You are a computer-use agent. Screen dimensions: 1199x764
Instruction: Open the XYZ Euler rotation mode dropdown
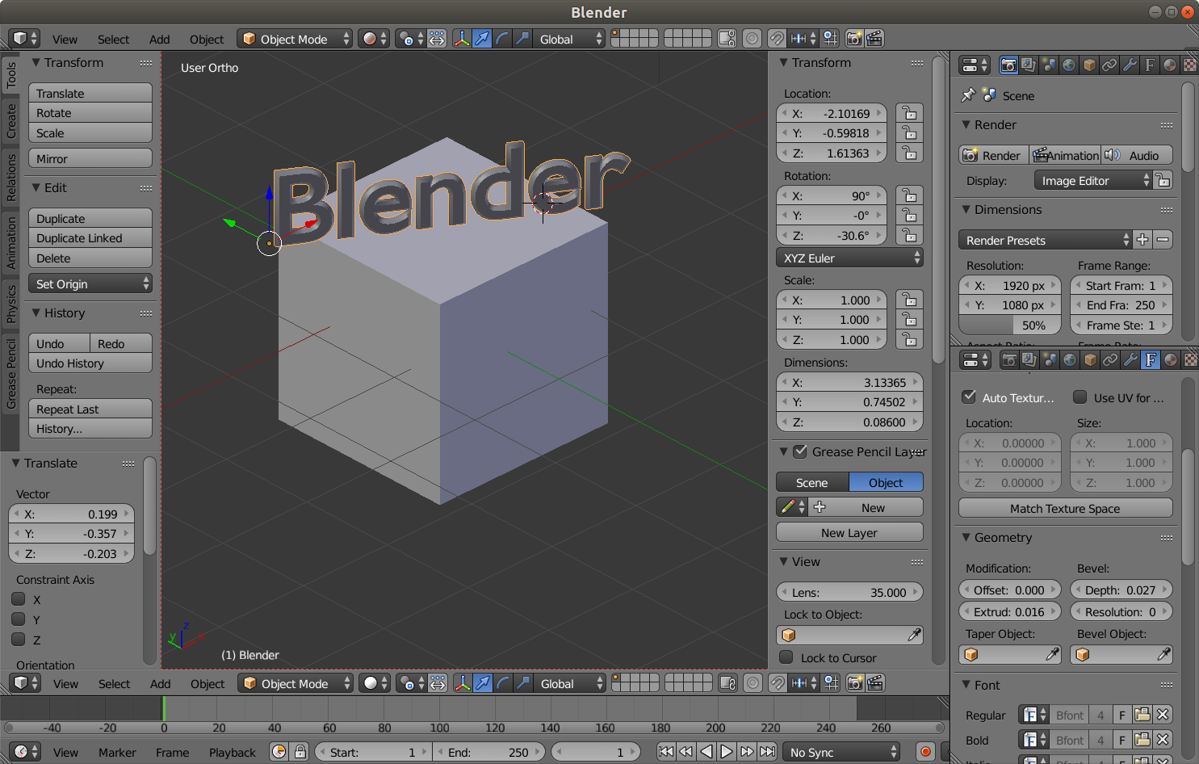(x=849, y=258)
